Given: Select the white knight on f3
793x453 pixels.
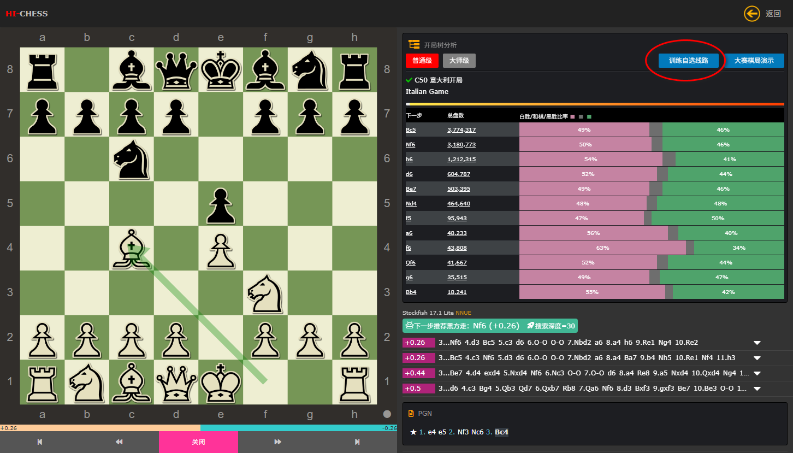Looking at the screenshot, I should click(x=265, y=292).
